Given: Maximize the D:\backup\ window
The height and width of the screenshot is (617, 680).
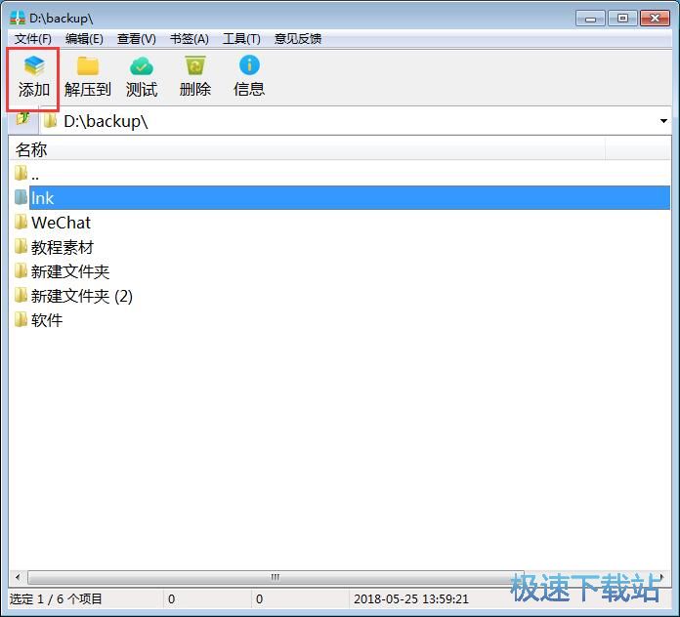Looking at the screenshot, I should tap(622, 19).
